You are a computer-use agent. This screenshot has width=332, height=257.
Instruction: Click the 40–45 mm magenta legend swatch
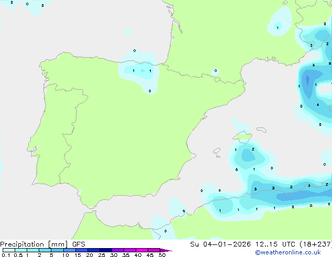tap(142, 250)
